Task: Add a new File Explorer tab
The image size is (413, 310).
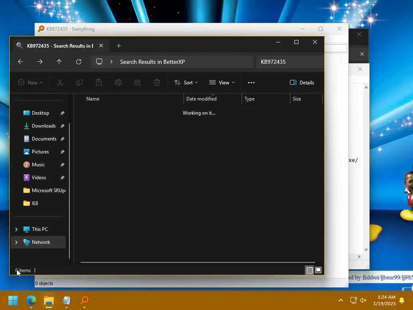Action: coord(119,46)
